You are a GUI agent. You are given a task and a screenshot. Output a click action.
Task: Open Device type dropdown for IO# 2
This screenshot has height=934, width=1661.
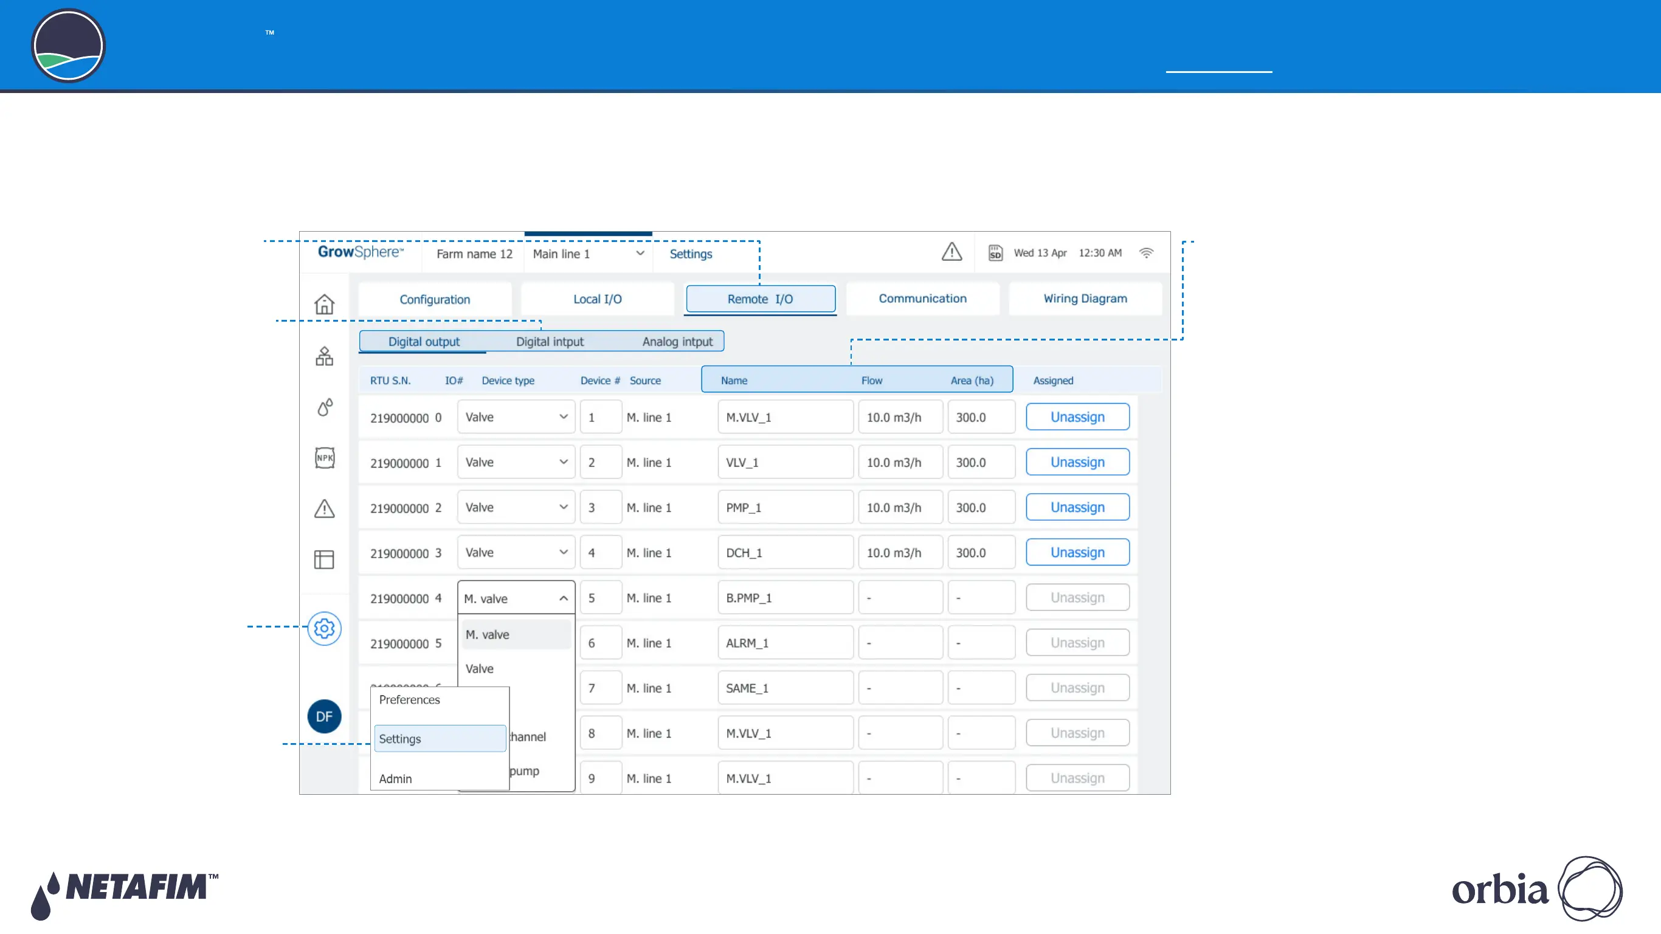[x=517, y=507]
